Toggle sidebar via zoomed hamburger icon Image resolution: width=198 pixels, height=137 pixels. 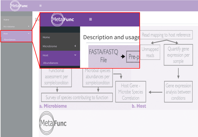(x=90, y=19)
